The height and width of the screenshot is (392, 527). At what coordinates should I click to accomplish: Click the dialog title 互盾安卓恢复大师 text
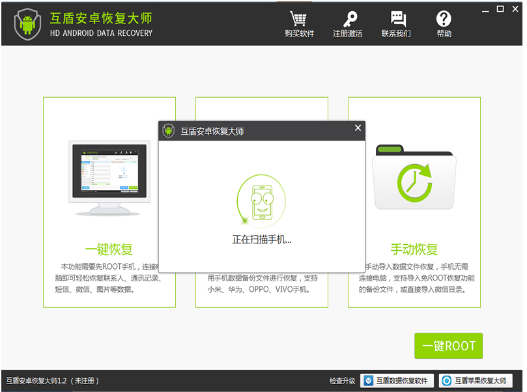[x=212, y=131]
